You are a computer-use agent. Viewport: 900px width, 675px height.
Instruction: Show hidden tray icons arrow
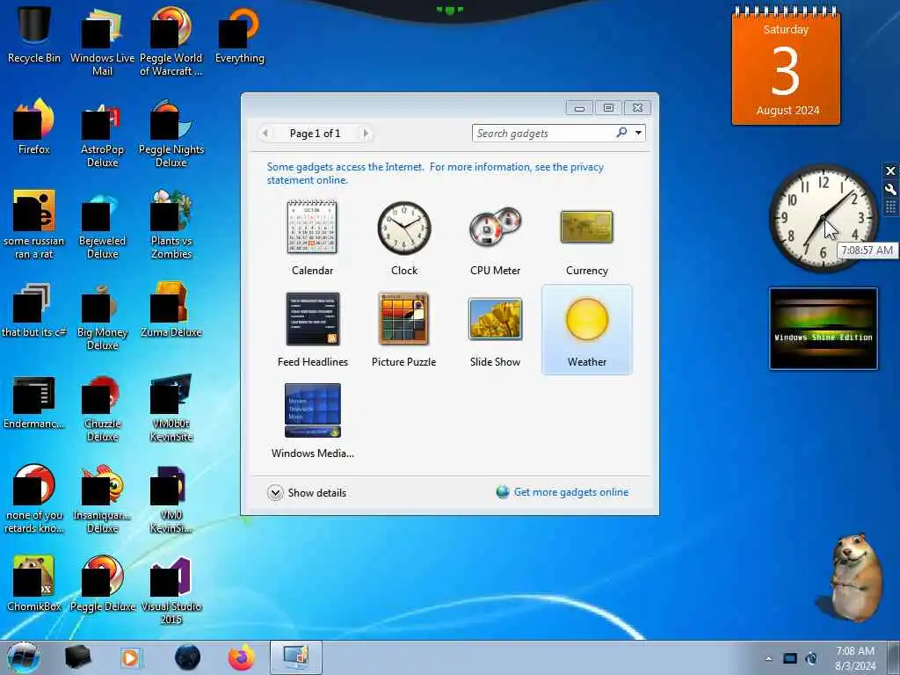(x=768, y=658)
